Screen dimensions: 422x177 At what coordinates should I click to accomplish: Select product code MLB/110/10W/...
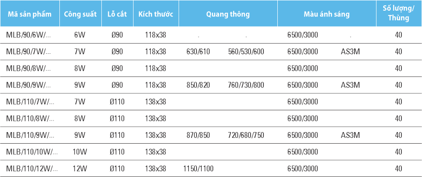pyautogui.click(x=32, y=152)
